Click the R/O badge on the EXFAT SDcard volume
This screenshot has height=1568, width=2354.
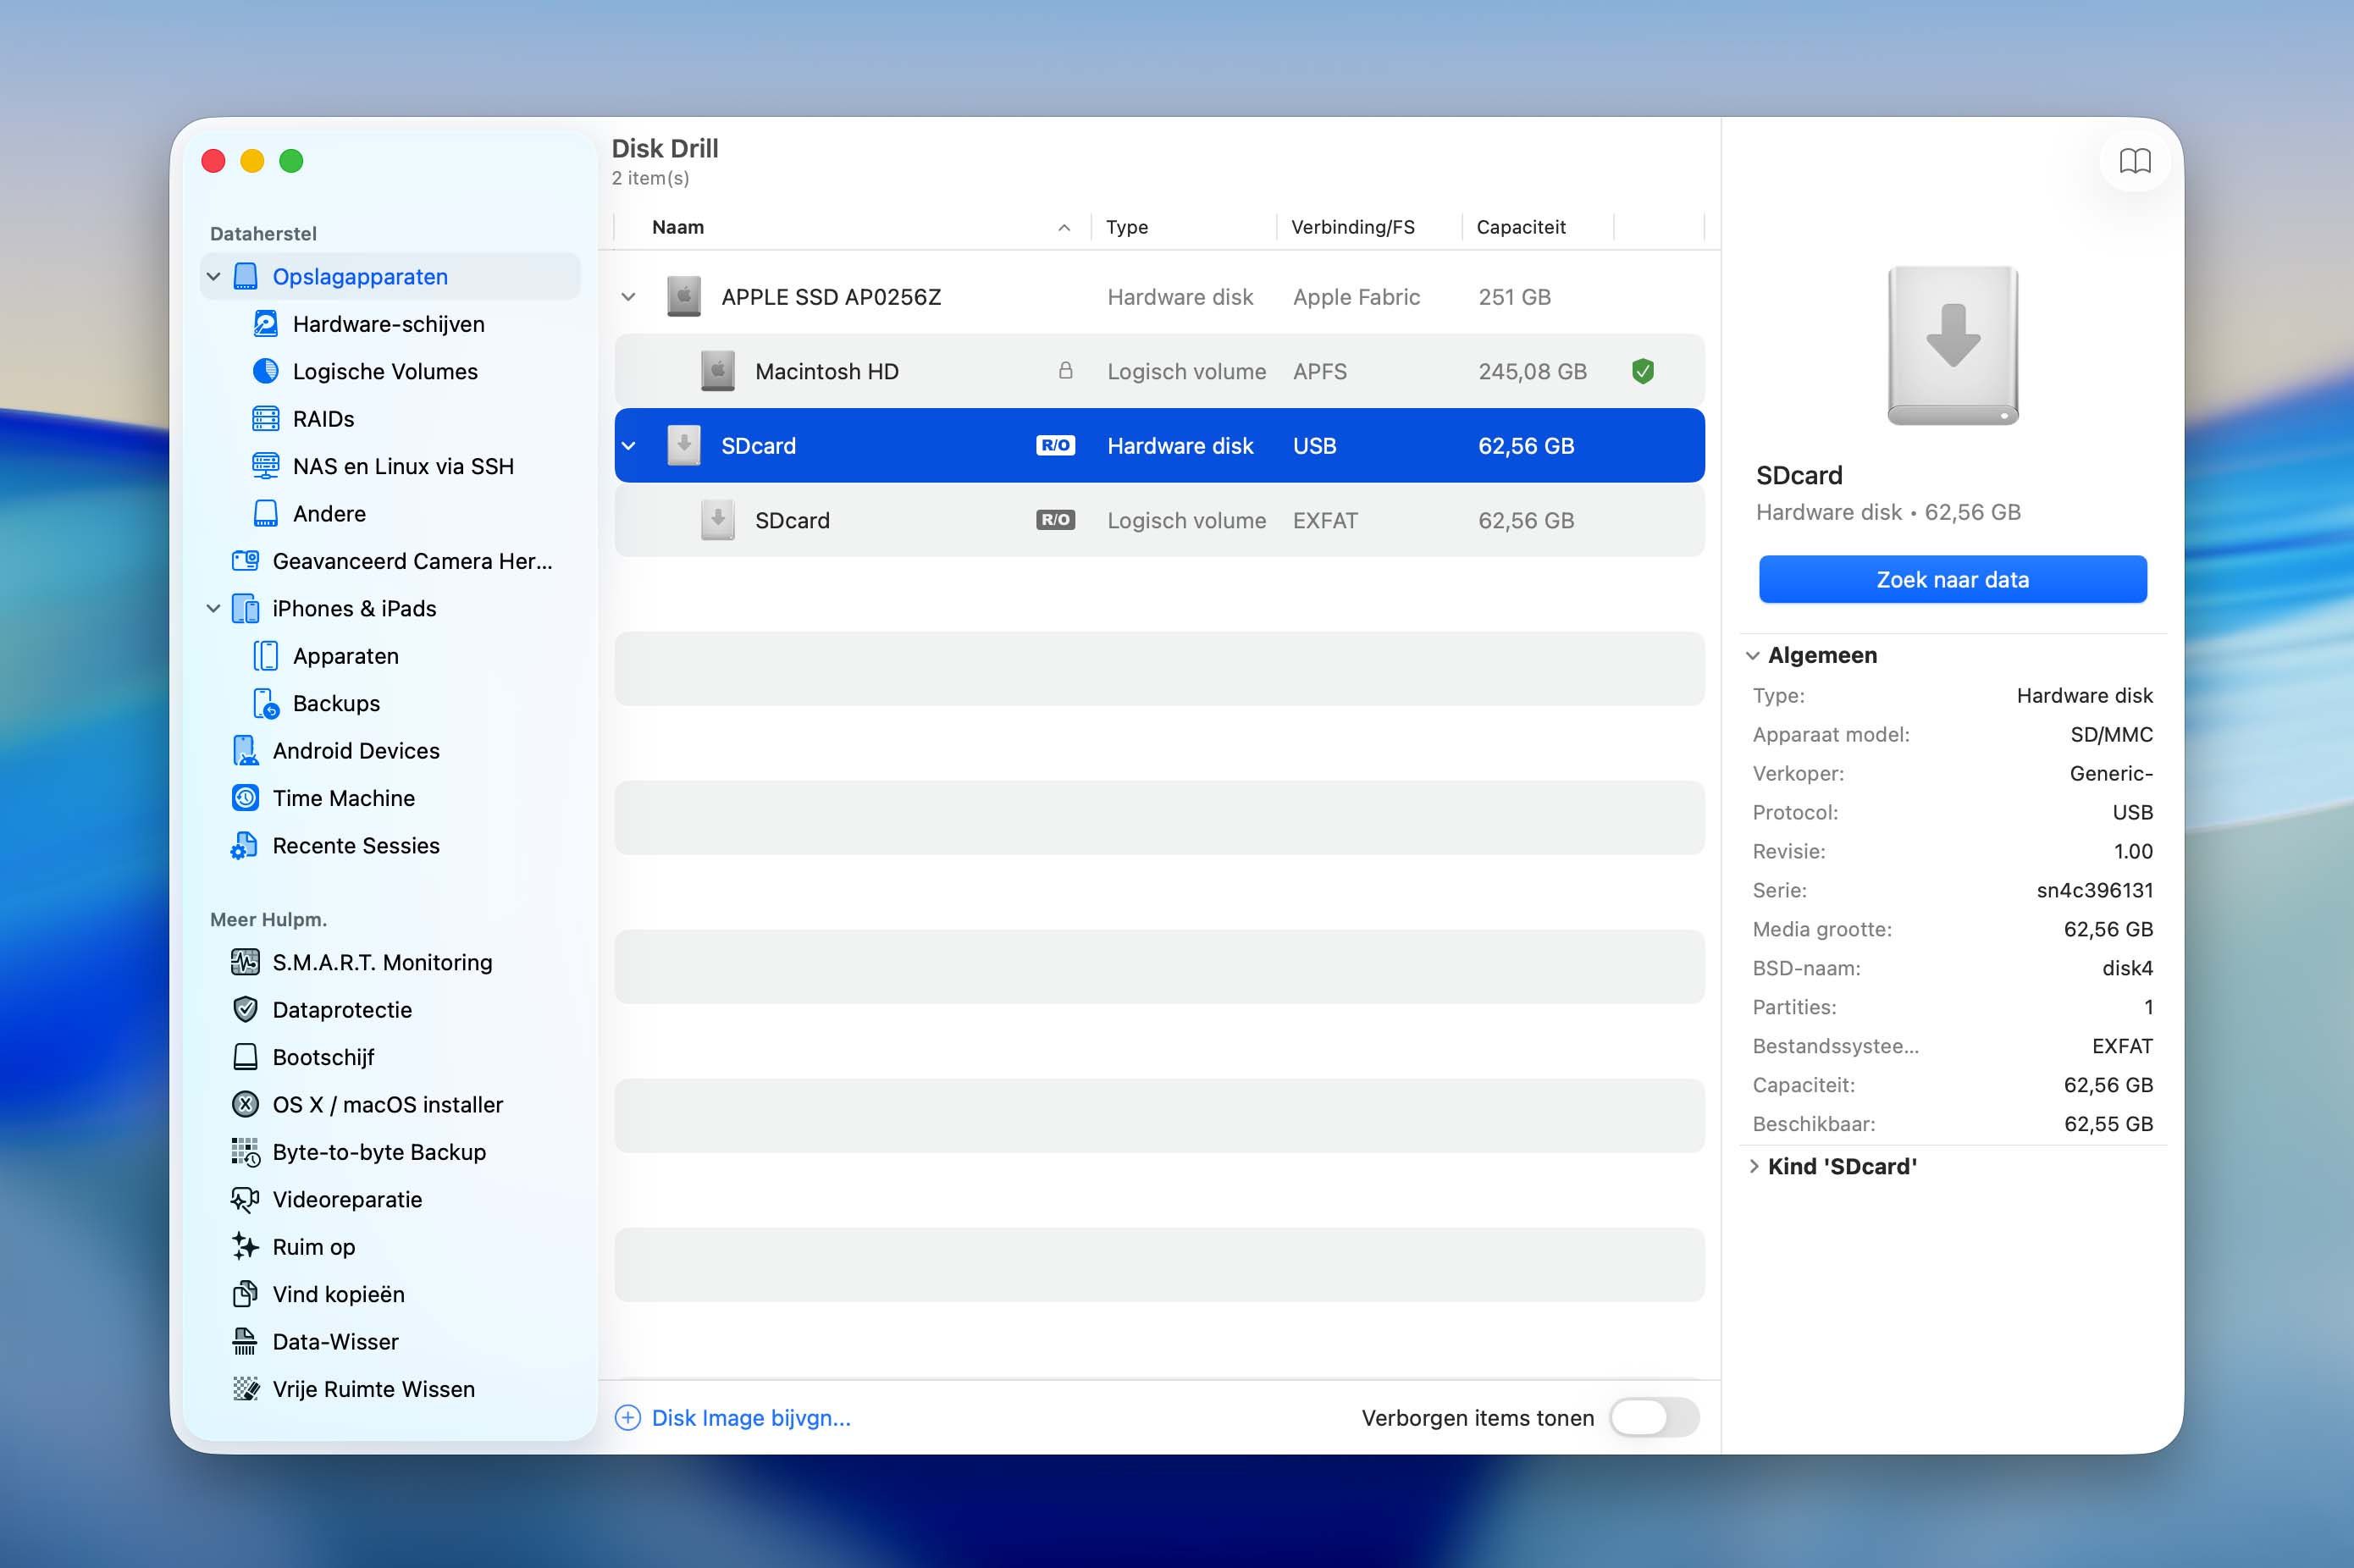pyautogui.click(x=1055, y=520)
